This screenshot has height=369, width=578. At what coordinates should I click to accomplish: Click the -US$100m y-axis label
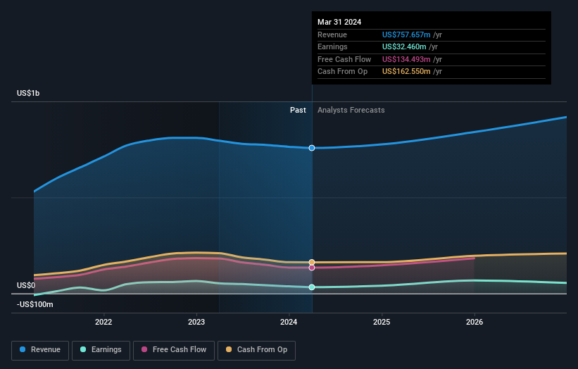click(35, 304)
